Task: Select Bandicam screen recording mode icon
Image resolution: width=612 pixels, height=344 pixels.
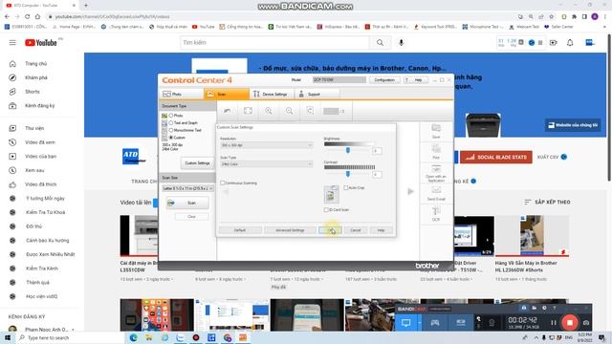Action: point(405,323)
